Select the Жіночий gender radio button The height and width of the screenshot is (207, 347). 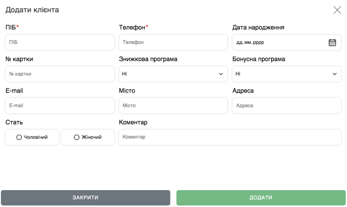click(x=77, y=137)
